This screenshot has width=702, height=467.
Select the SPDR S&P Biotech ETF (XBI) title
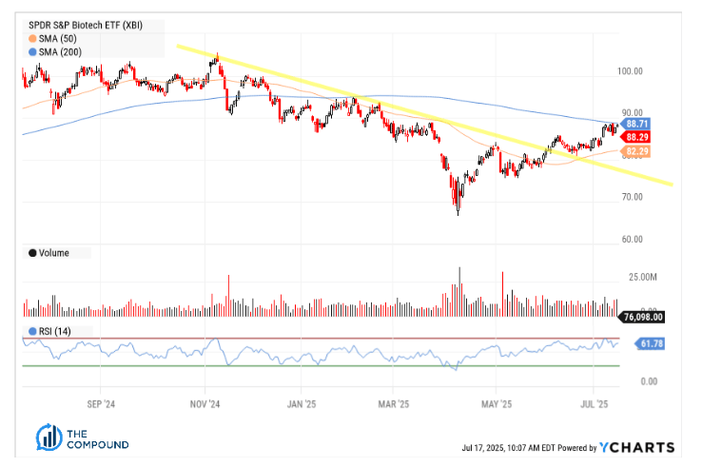point(86,25)
